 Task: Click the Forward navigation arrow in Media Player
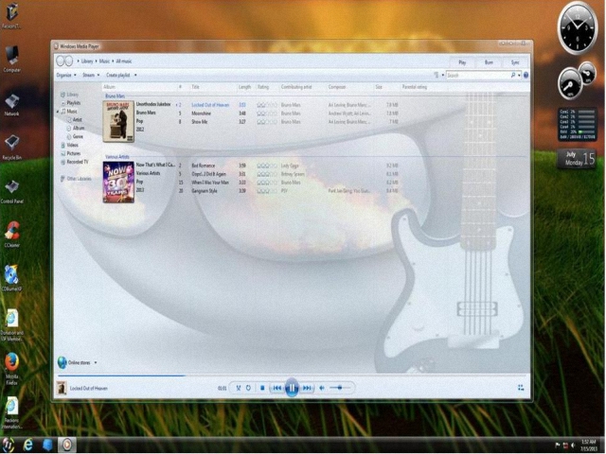coord(69,61)
